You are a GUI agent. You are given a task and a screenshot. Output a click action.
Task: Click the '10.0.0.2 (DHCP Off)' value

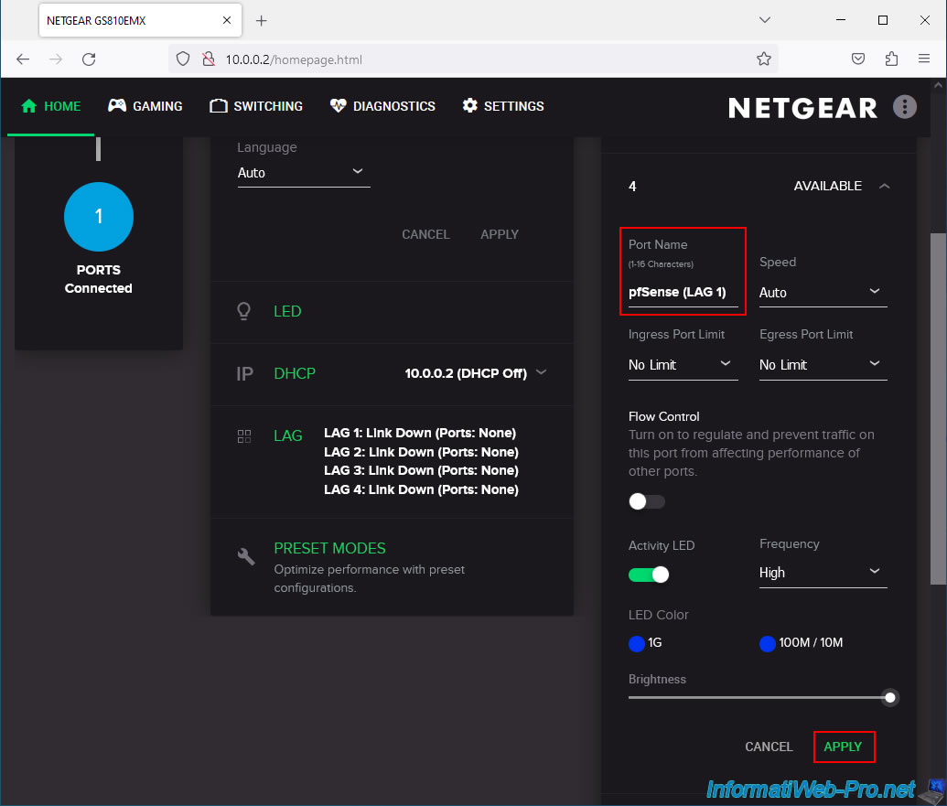point(466,373)
